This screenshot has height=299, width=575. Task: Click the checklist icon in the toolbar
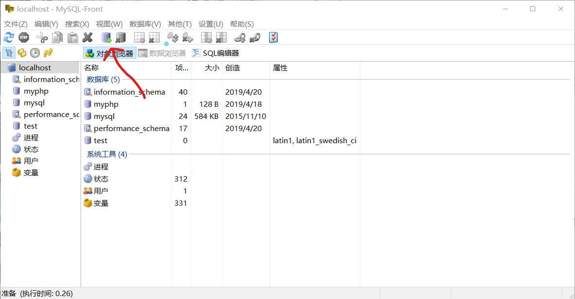pos(273,37)
